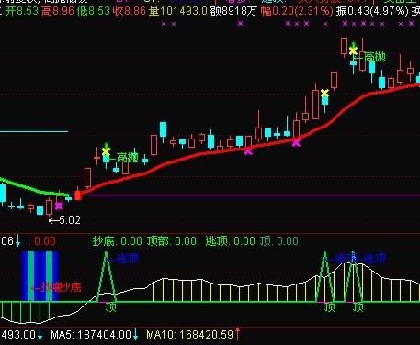Click the magenta X marker near the 5.02 low
This screenshot has height=345, width=420.
pos(59,206)
